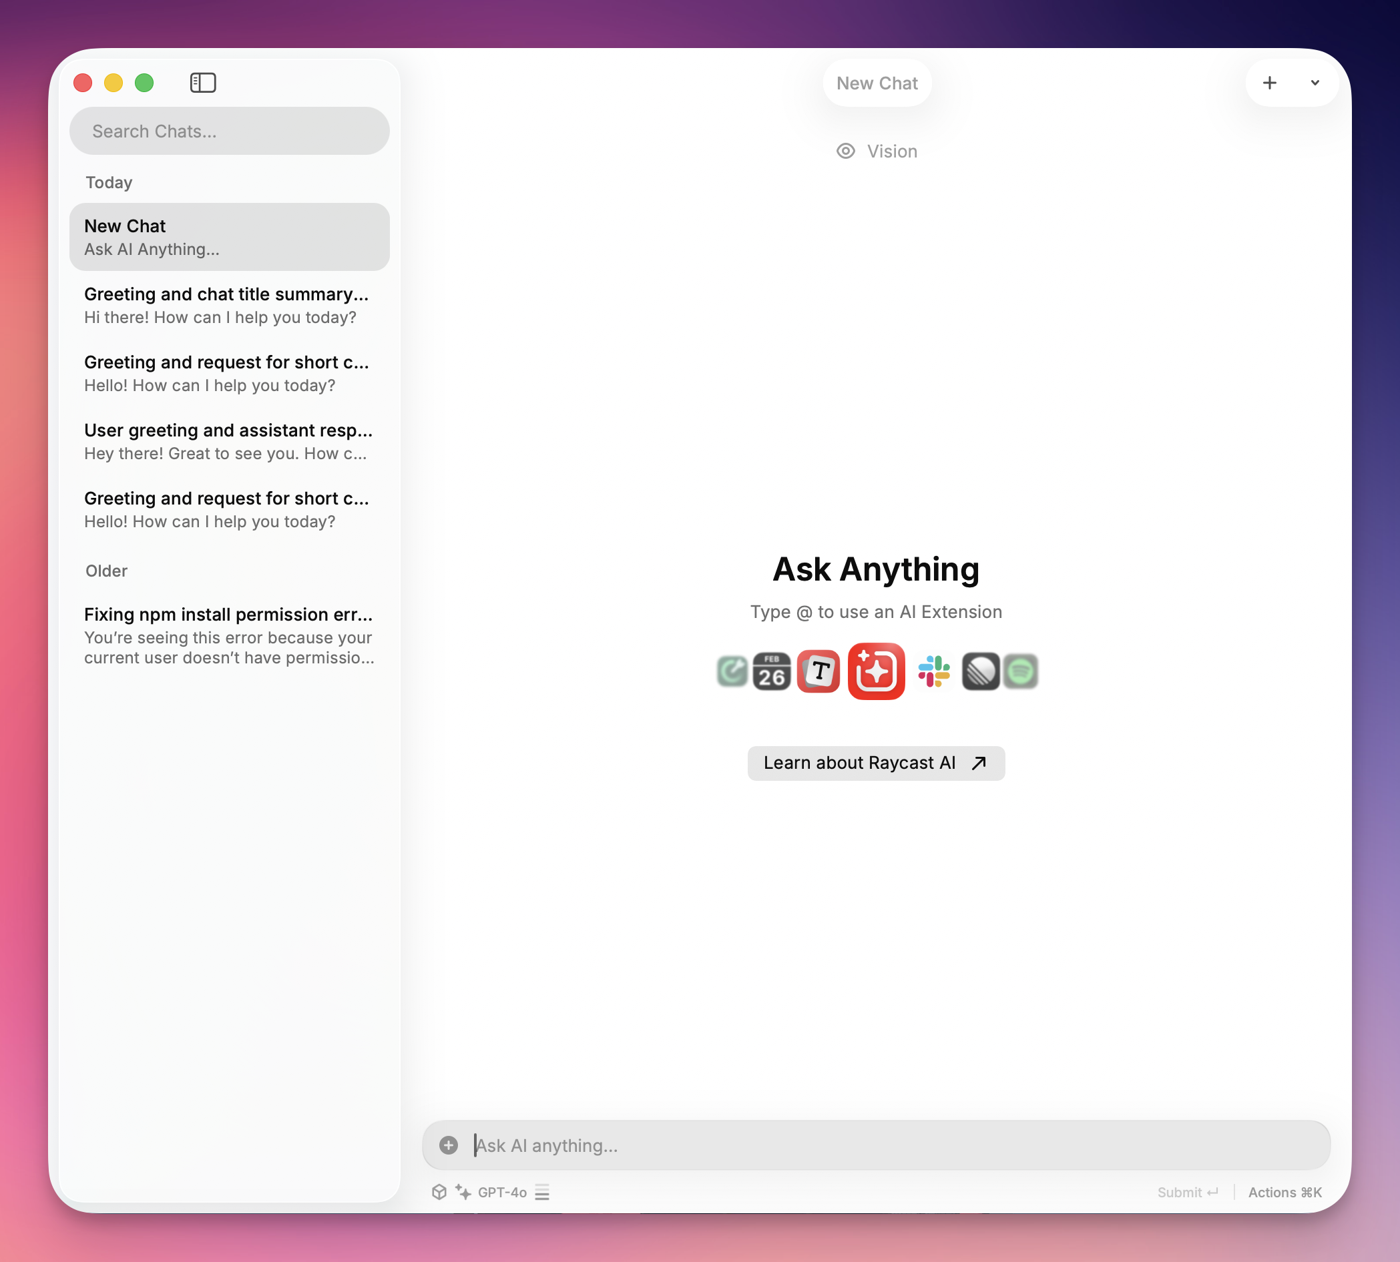Open the chat about npm install permission error

click(229, 635)
